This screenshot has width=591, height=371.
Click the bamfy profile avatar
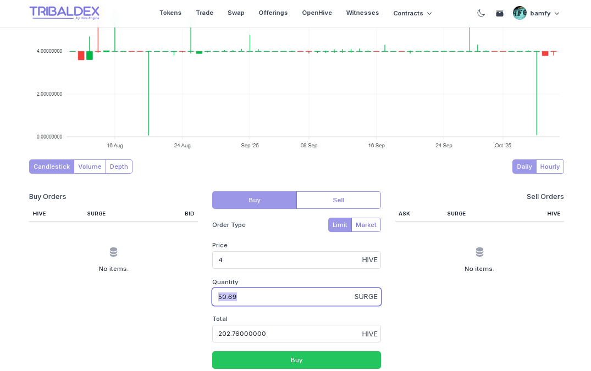[520, 13]
